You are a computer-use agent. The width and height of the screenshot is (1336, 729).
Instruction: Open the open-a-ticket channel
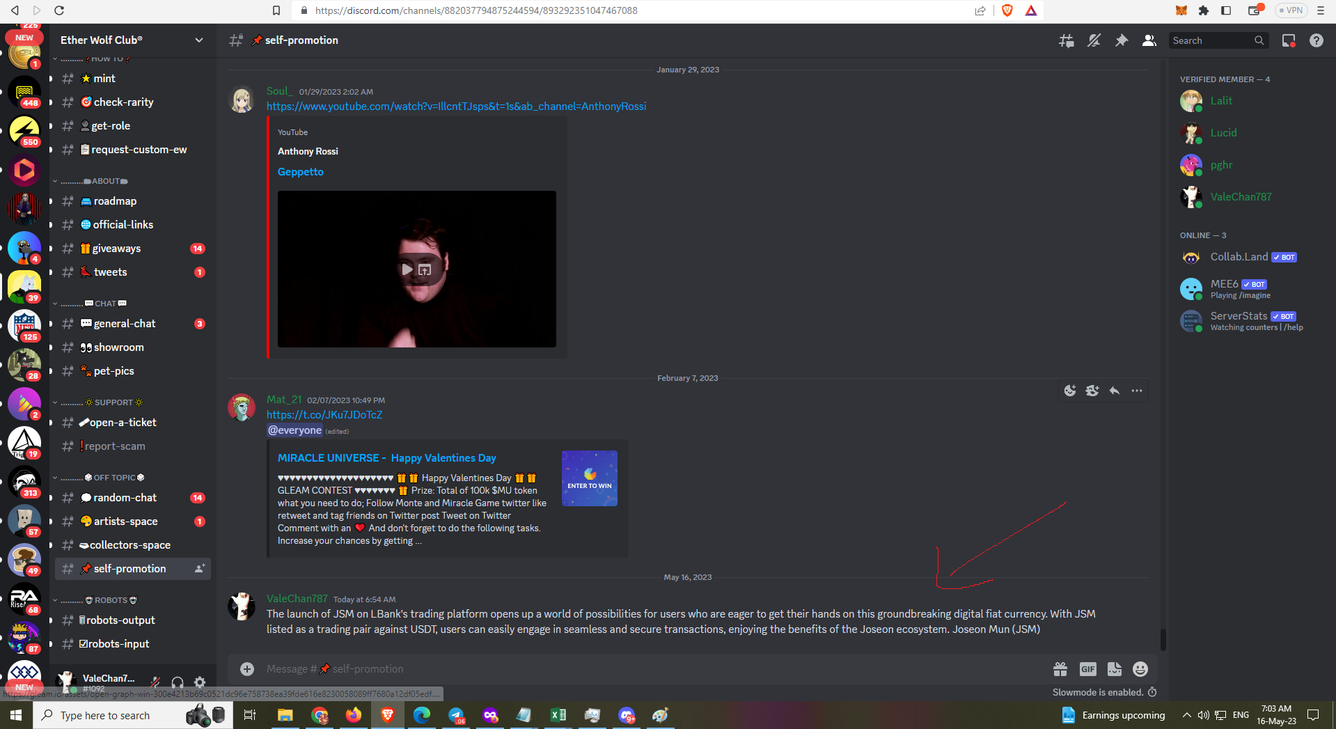point(132,423)
